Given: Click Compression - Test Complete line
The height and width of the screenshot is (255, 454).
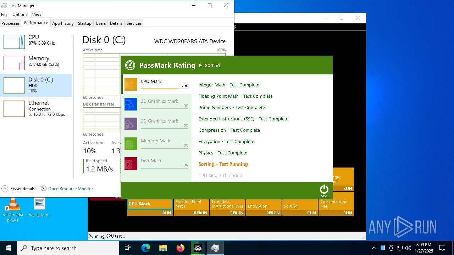Looking at the screenshot, I should (229, 130).
